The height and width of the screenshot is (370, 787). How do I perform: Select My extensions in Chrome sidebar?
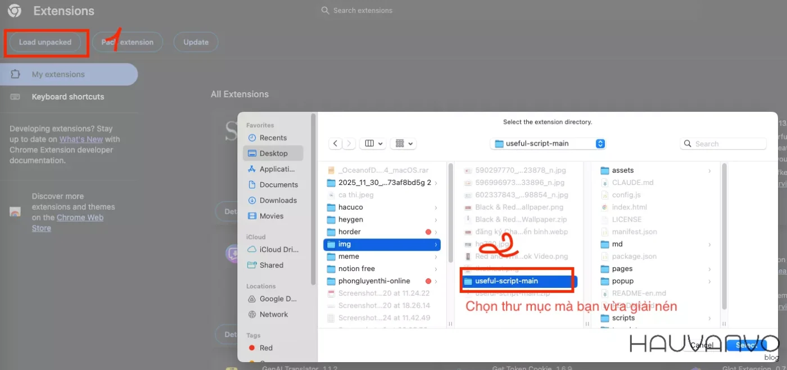coord(69,74)
